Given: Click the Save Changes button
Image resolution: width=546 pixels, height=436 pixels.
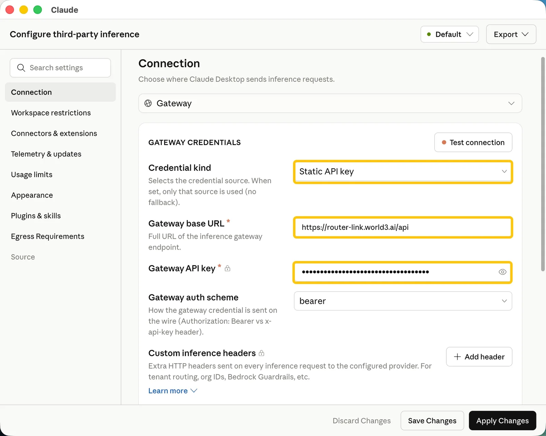Looking at the screenshot, I should point(432,421).
